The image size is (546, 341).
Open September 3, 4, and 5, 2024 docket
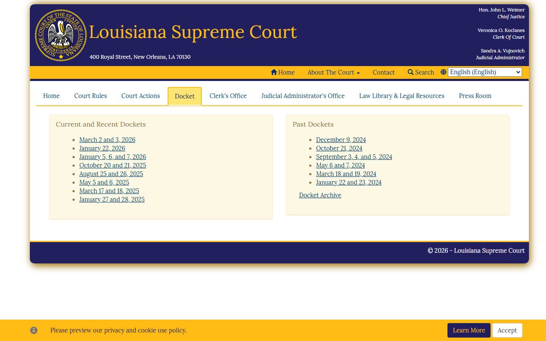[354, 157]
